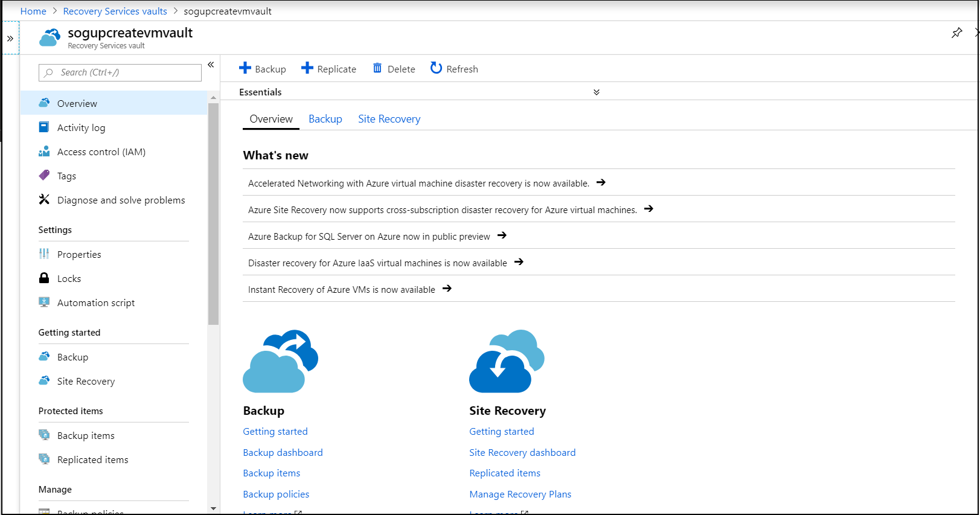The height and width of the screenshot is (515, 980).
Task: Click the Activity log icon in sidebar
Action: point(44,127)
